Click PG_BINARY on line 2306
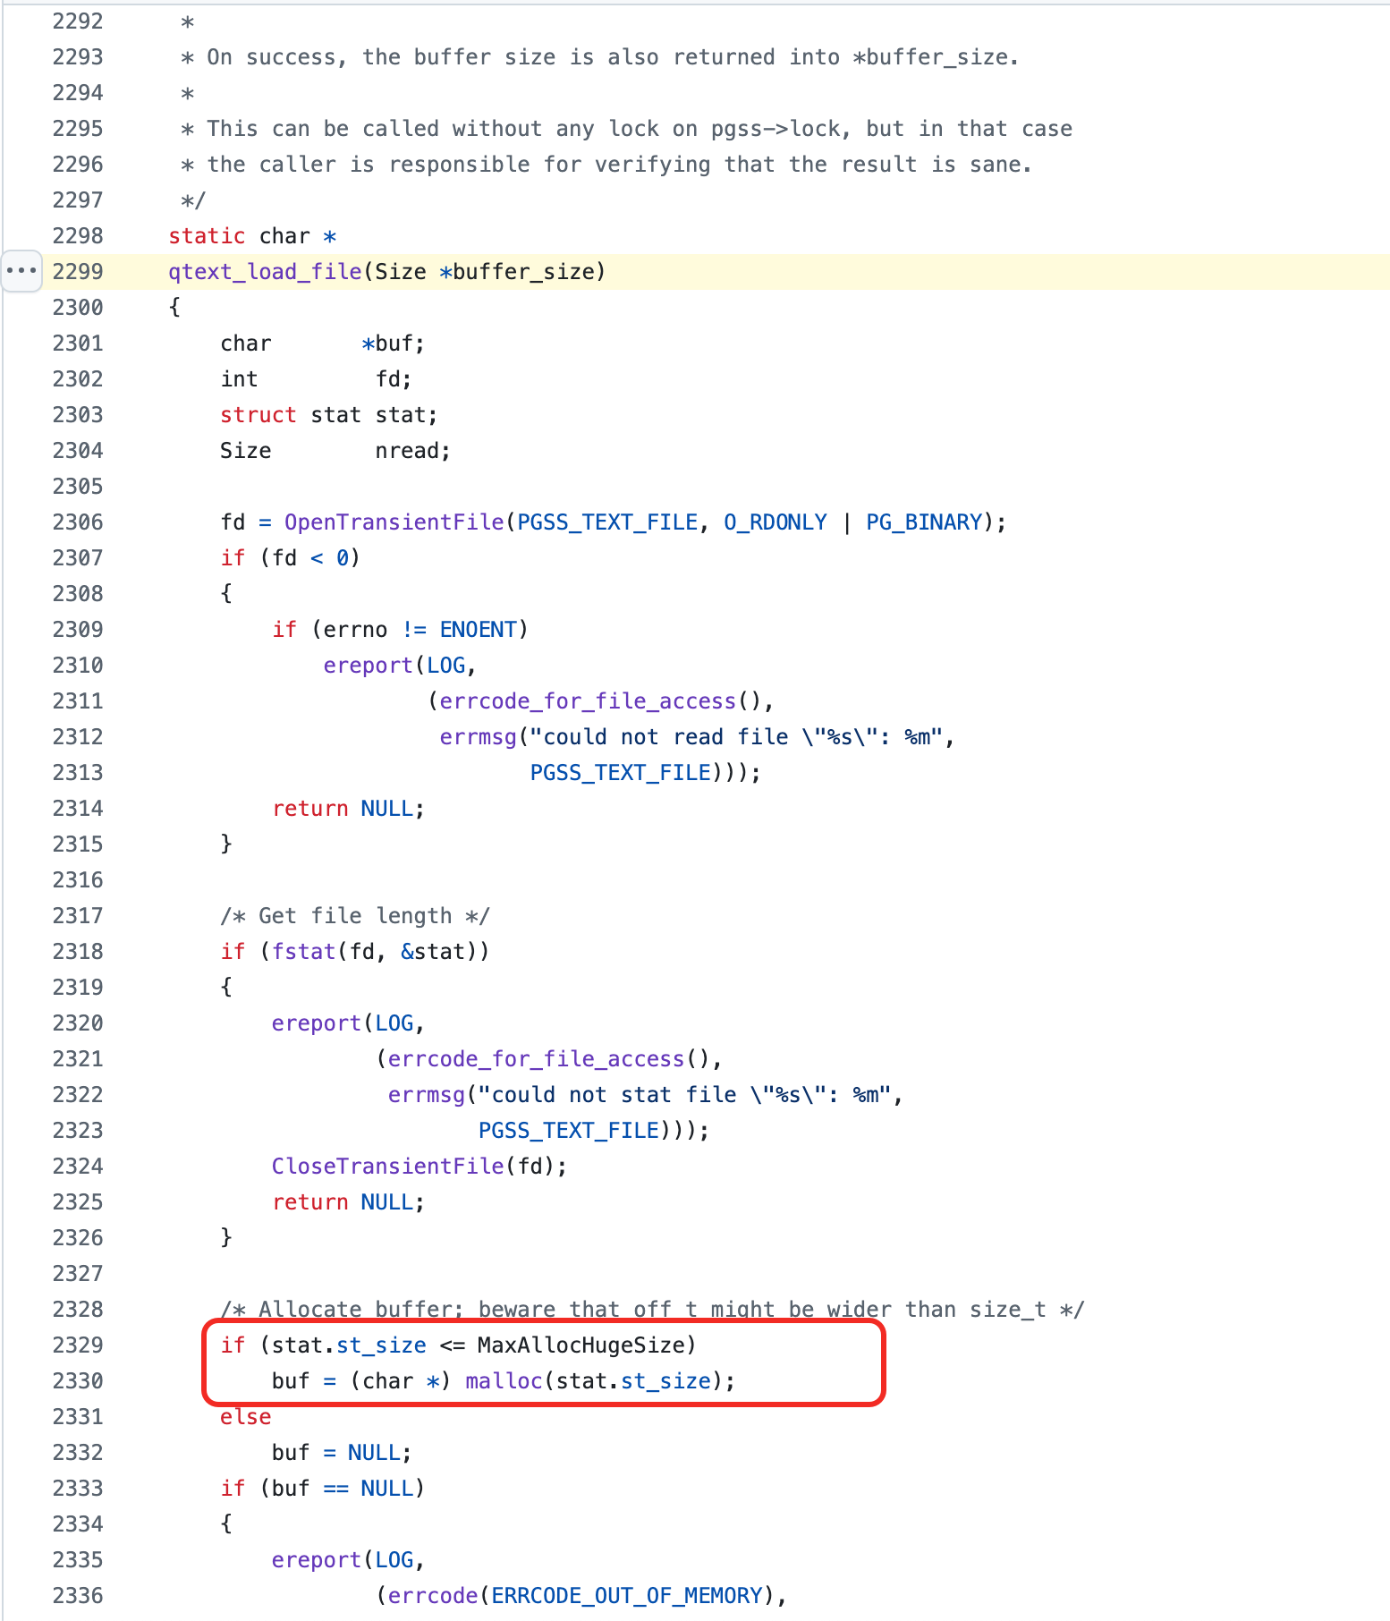This screenshot has width=1390, height=1621. [x=924, y=522]
